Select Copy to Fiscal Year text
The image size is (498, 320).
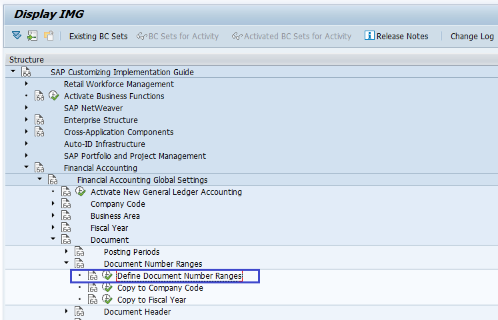pos(151,300)
